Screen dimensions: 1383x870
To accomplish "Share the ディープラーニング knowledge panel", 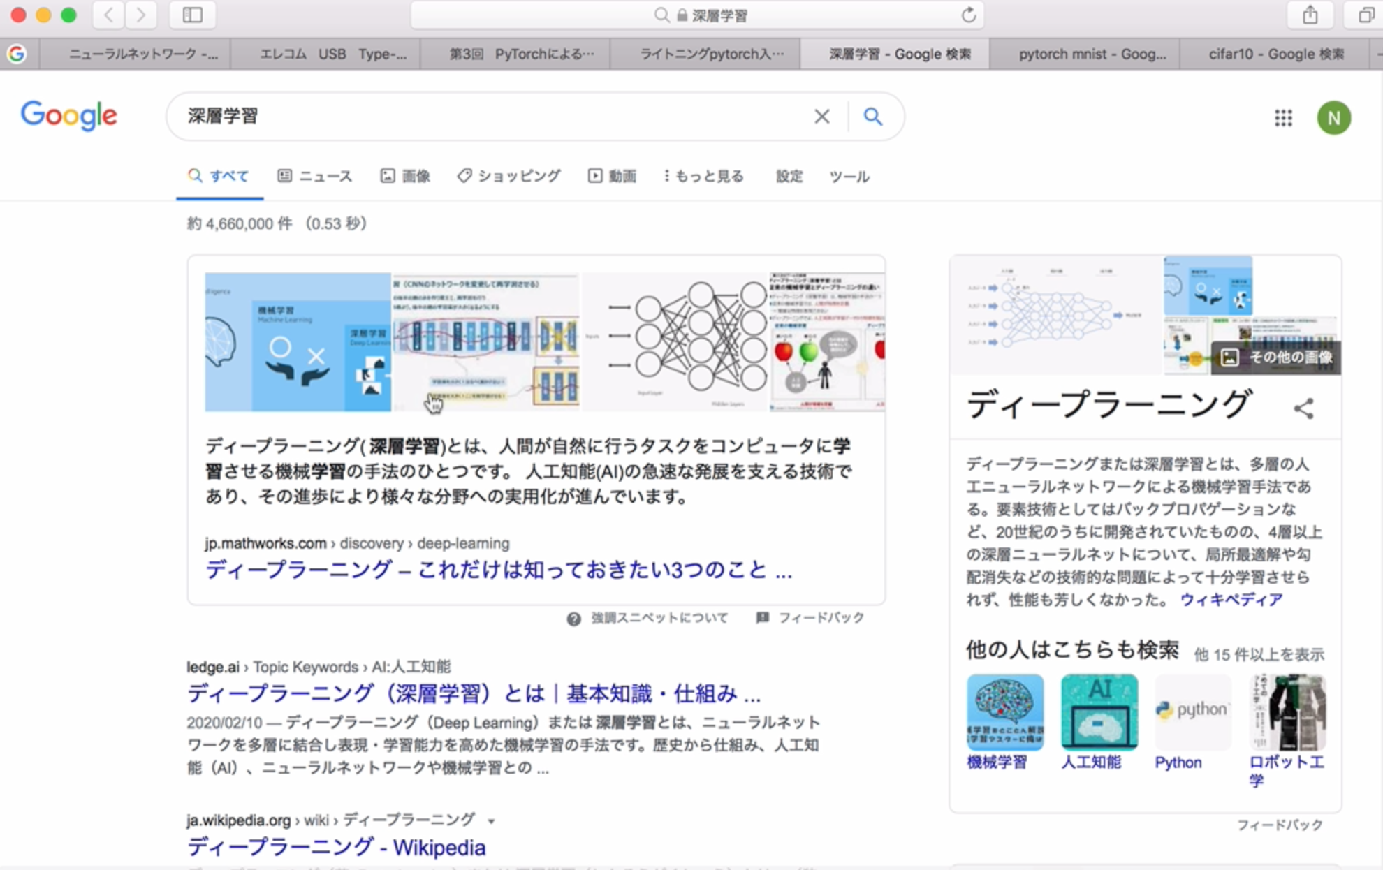I will (x=1303, y=408).
